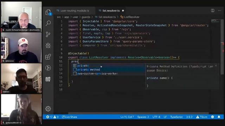Click the errors count icon in status bar

pyautogui.click(x=49, y=117)
